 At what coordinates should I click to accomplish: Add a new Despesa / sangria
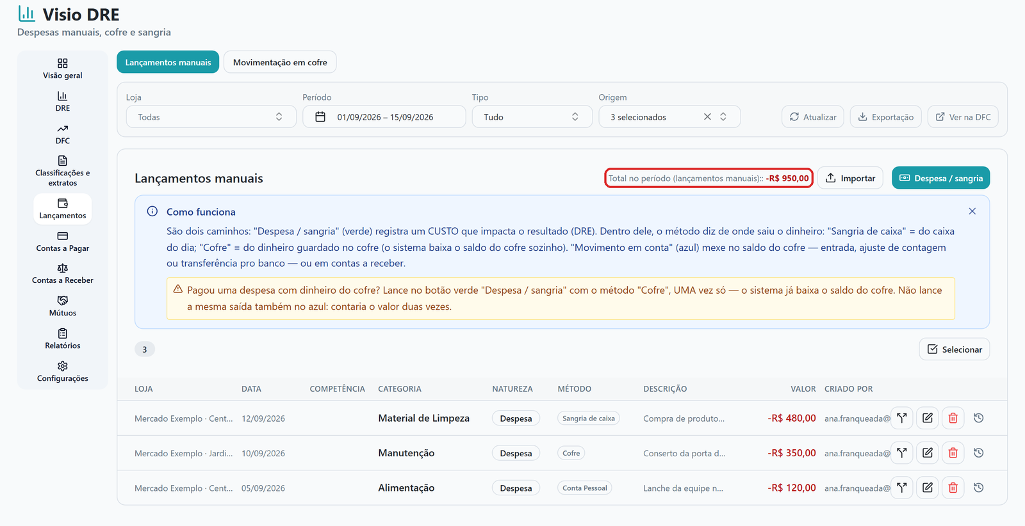(940, 178)
